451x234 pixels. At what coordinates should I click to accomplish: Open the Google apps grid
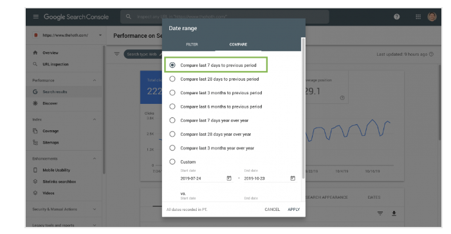[x=418, y=17]
